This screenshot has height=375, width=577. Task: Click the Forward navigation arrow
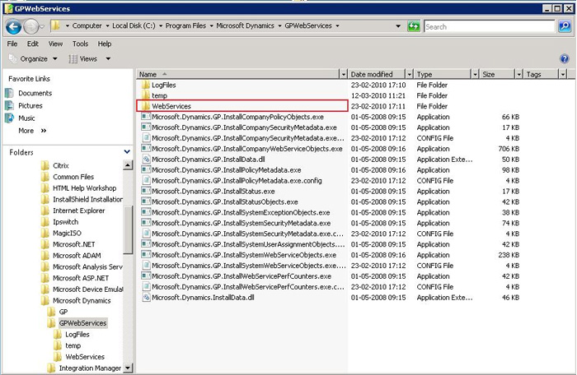point(31,26)
